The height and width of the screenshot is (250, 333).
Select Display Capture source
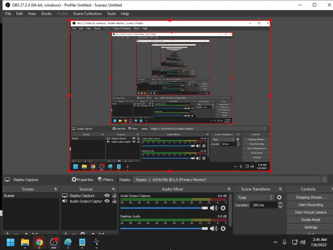click(x=82, y=196)
